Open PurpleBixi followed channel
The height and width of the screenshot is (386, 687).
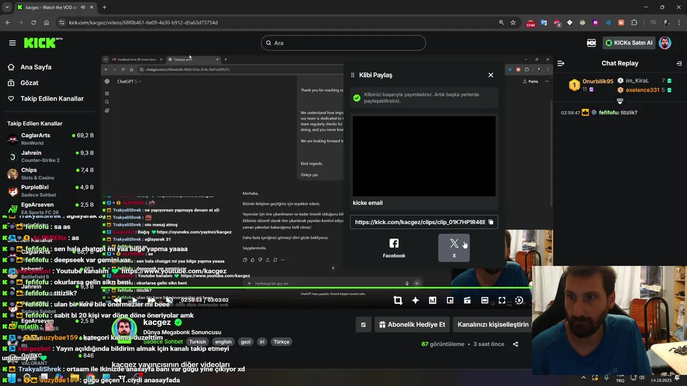click(50, 190)
